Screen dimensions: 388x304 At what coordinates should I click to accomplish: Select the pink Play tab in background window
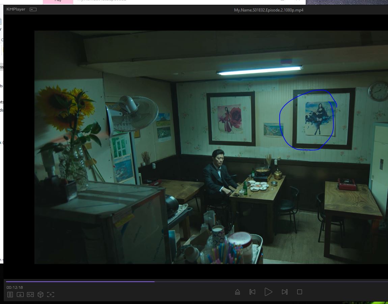point(58,1)
